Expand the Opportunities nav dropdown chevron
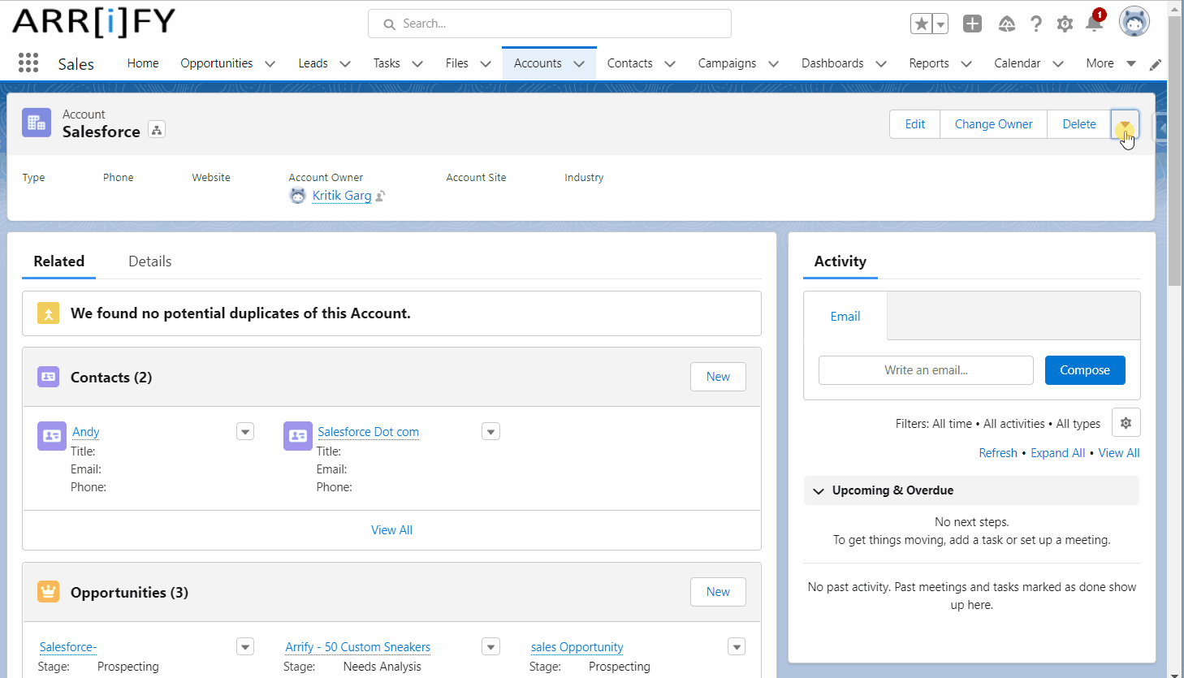 270,64
